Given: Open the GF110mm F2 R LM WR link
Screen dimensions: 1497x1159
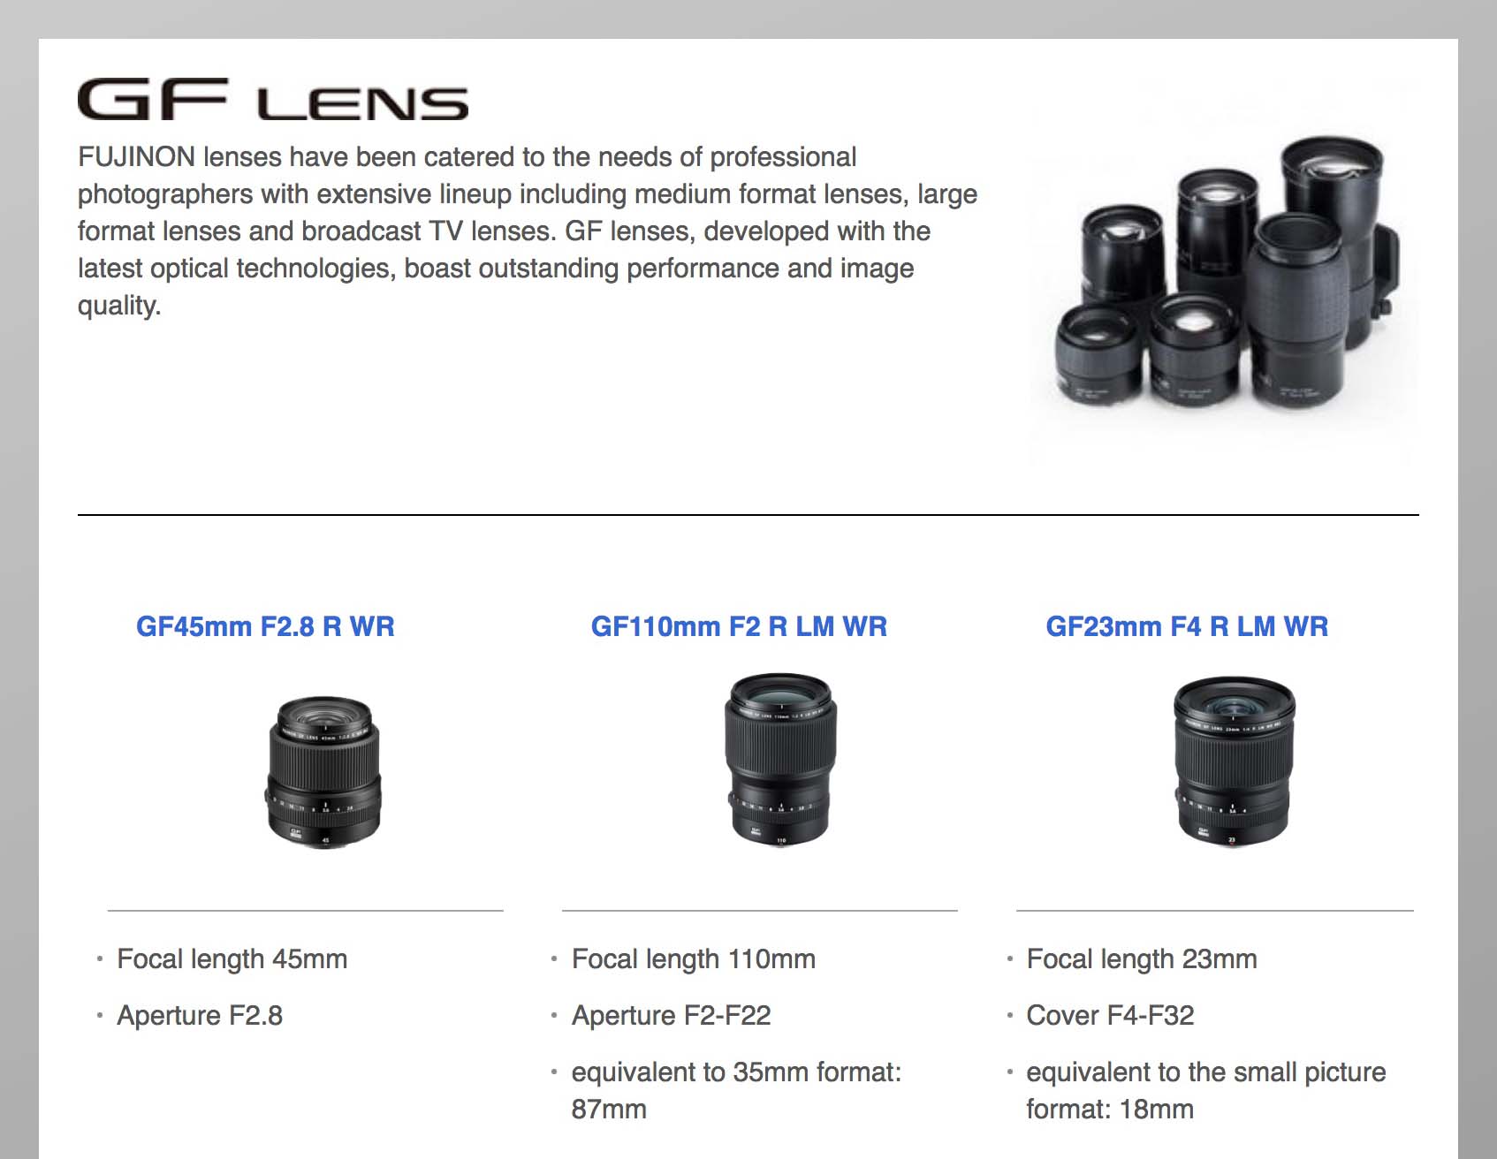Looking at the screenshot, I should [x=739, y=626].
